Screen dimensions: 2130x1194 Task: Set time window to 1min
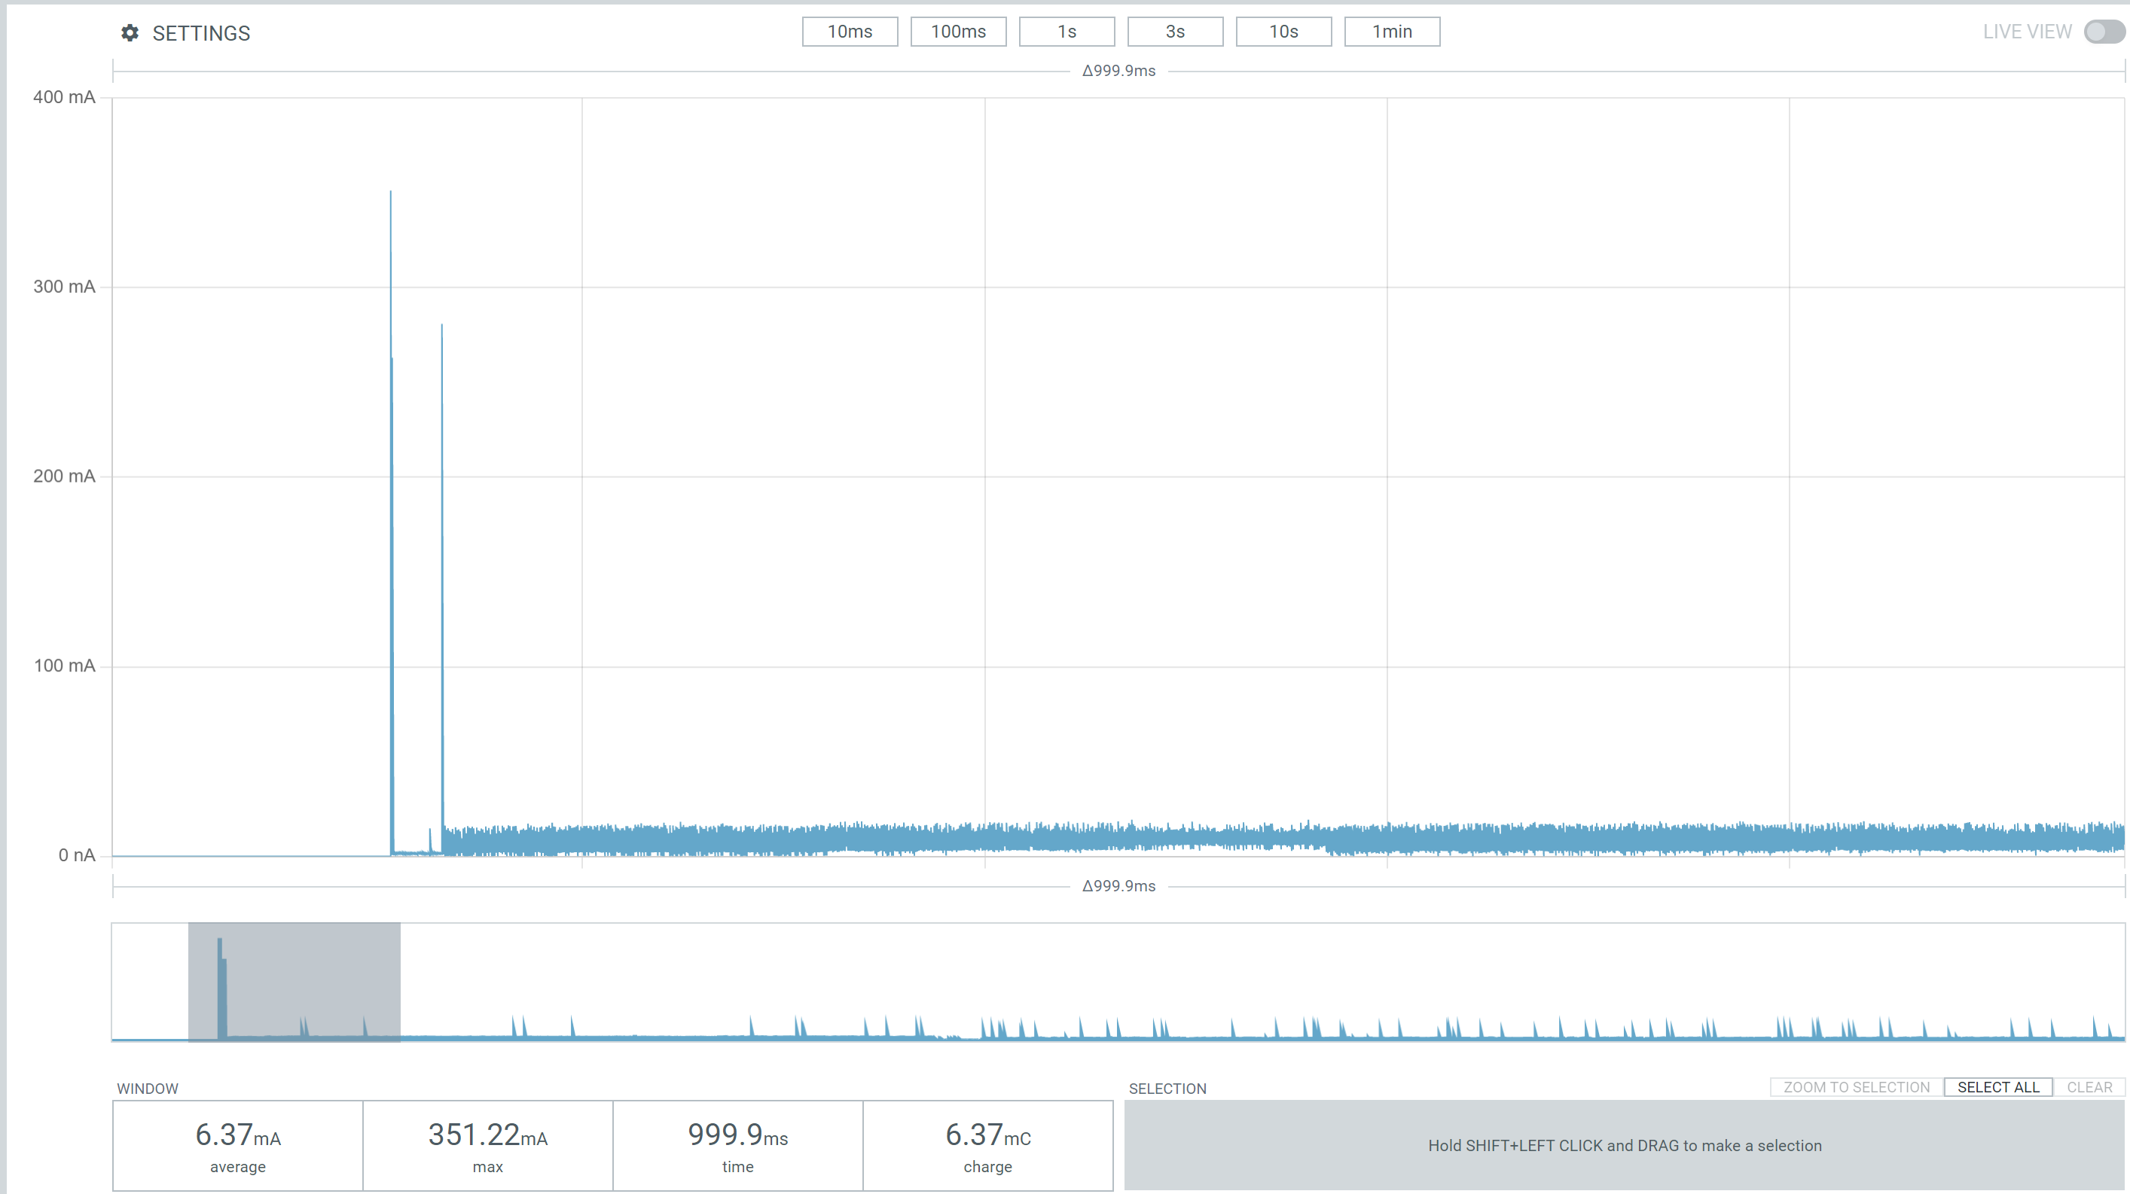click(1392, 32)
